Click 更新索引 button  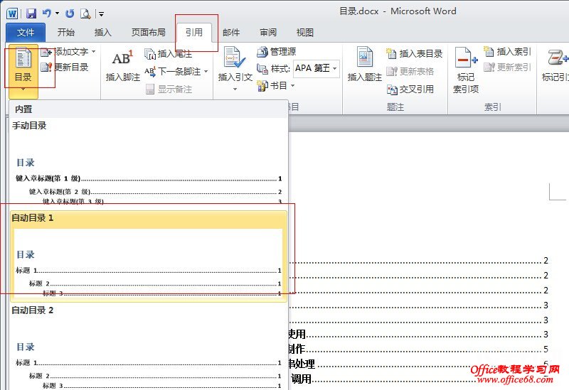507,67
